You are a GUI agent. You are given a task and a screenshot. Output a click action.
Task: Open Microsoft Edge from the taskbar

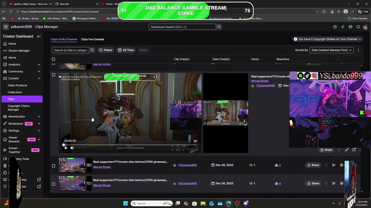(229, 203)
